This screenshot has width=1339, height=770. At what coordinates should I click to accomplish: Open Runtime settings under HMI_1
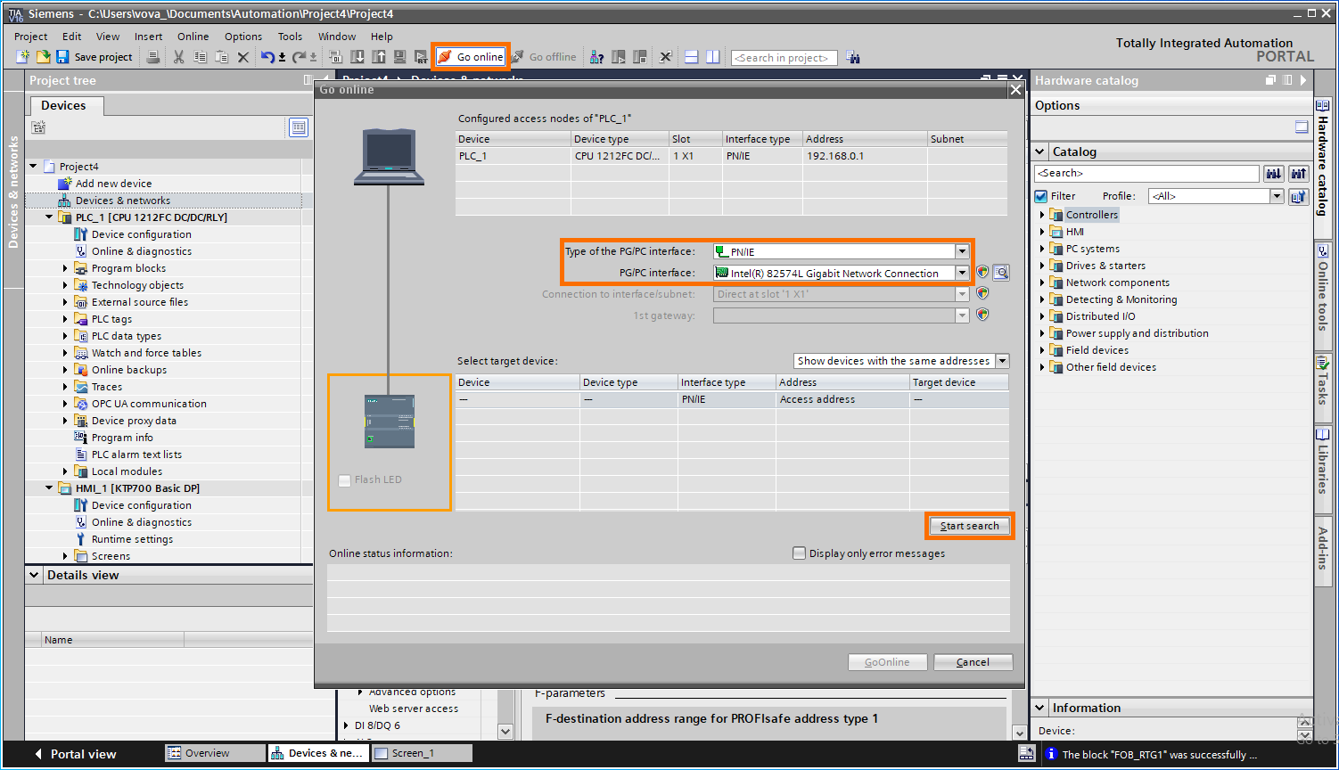(132, 539)
